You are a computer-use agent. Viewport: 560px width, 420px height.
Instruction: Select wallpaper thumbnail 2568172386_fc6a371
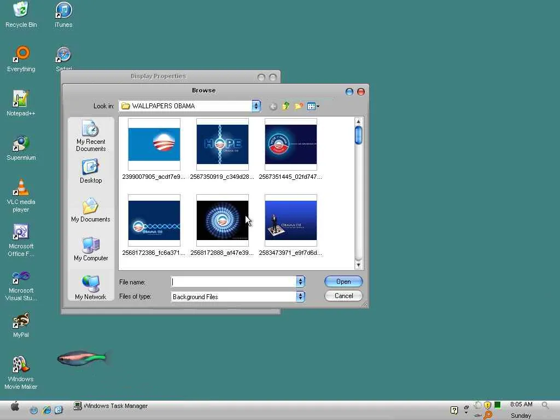(154, 225)
